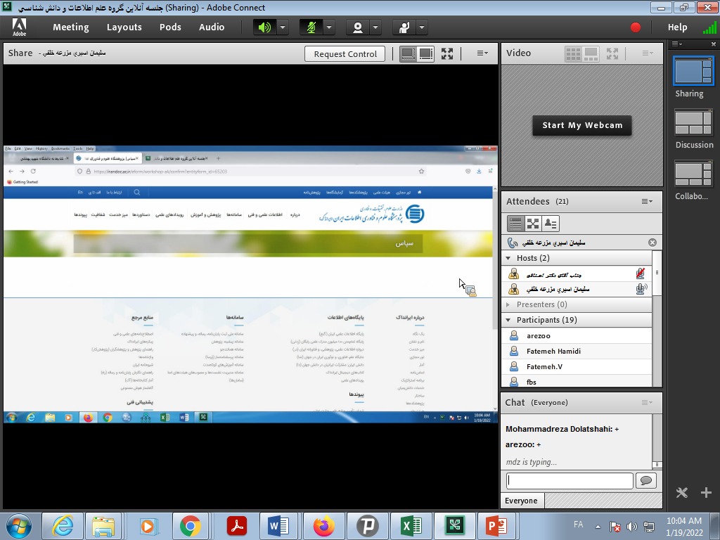Image resolution: width=720 pixels, height=540 pixels.
Task: Open the Share pod options menu
Action: (482, 53)
